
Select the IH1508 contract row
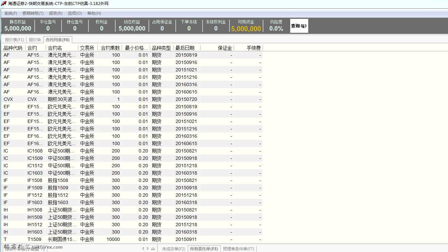click(132, 210)
